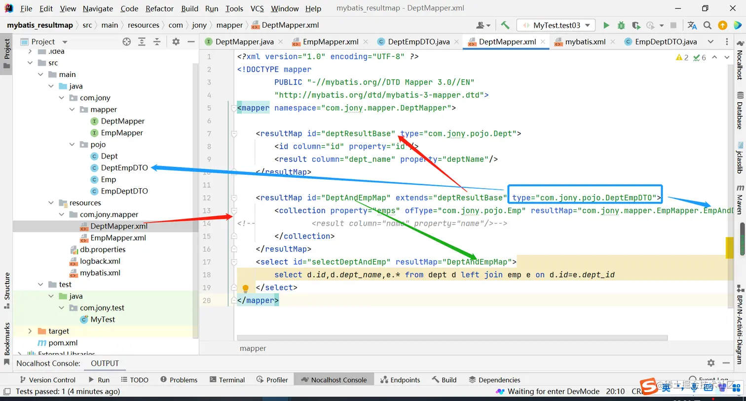The width and height of the screenshot is (746, 401).
Task: Open the Dependencies tool window
Action: click(494, 380)
